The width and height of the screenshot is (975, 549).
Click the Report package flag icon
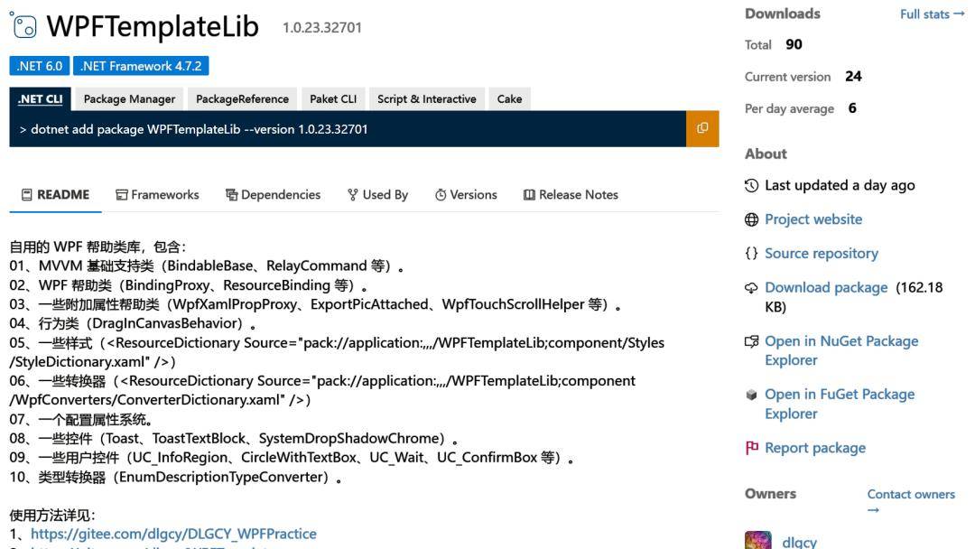pyautogui.click(x=751, y=448)
